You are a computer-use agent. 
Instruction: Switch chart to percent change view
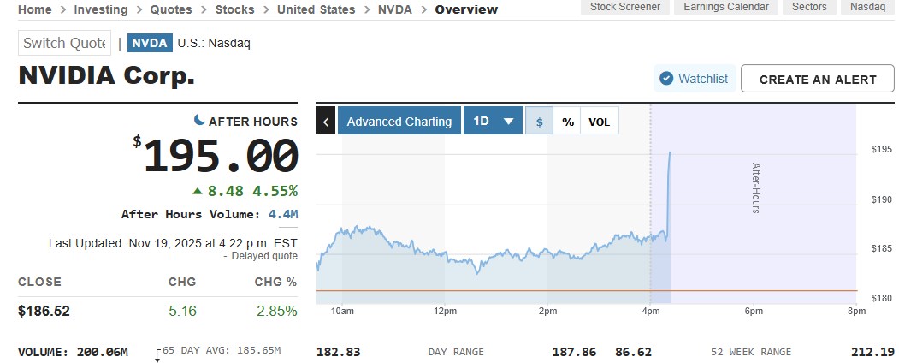(567, 122)
